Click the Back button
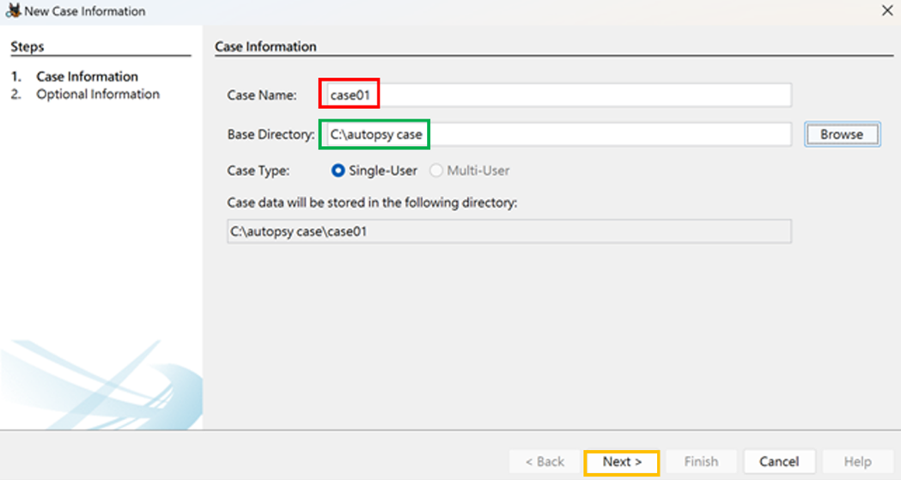The width and height of the screenshot is (901, 480). pyautogui.click(x=545, y=462)
